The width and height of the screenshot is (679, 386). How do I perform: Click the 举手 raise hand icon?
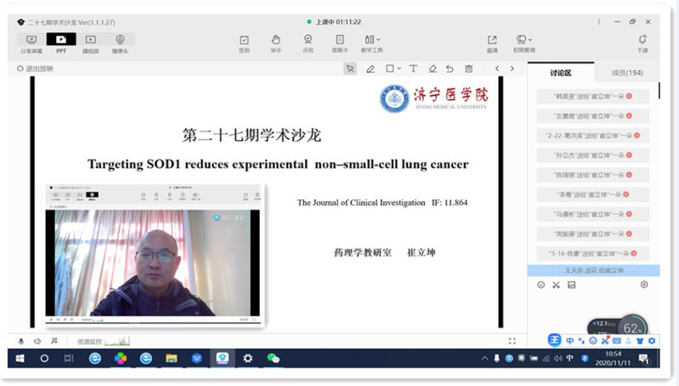[275, 40]
